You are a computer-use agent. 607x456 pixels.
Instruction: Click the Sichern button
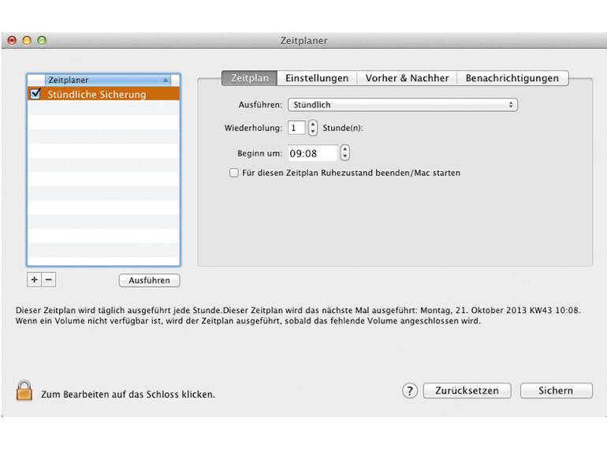[x=556, y=391]
